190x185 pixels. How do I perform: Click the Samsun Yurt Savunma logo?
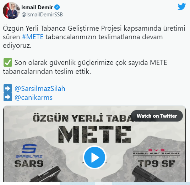156,153
